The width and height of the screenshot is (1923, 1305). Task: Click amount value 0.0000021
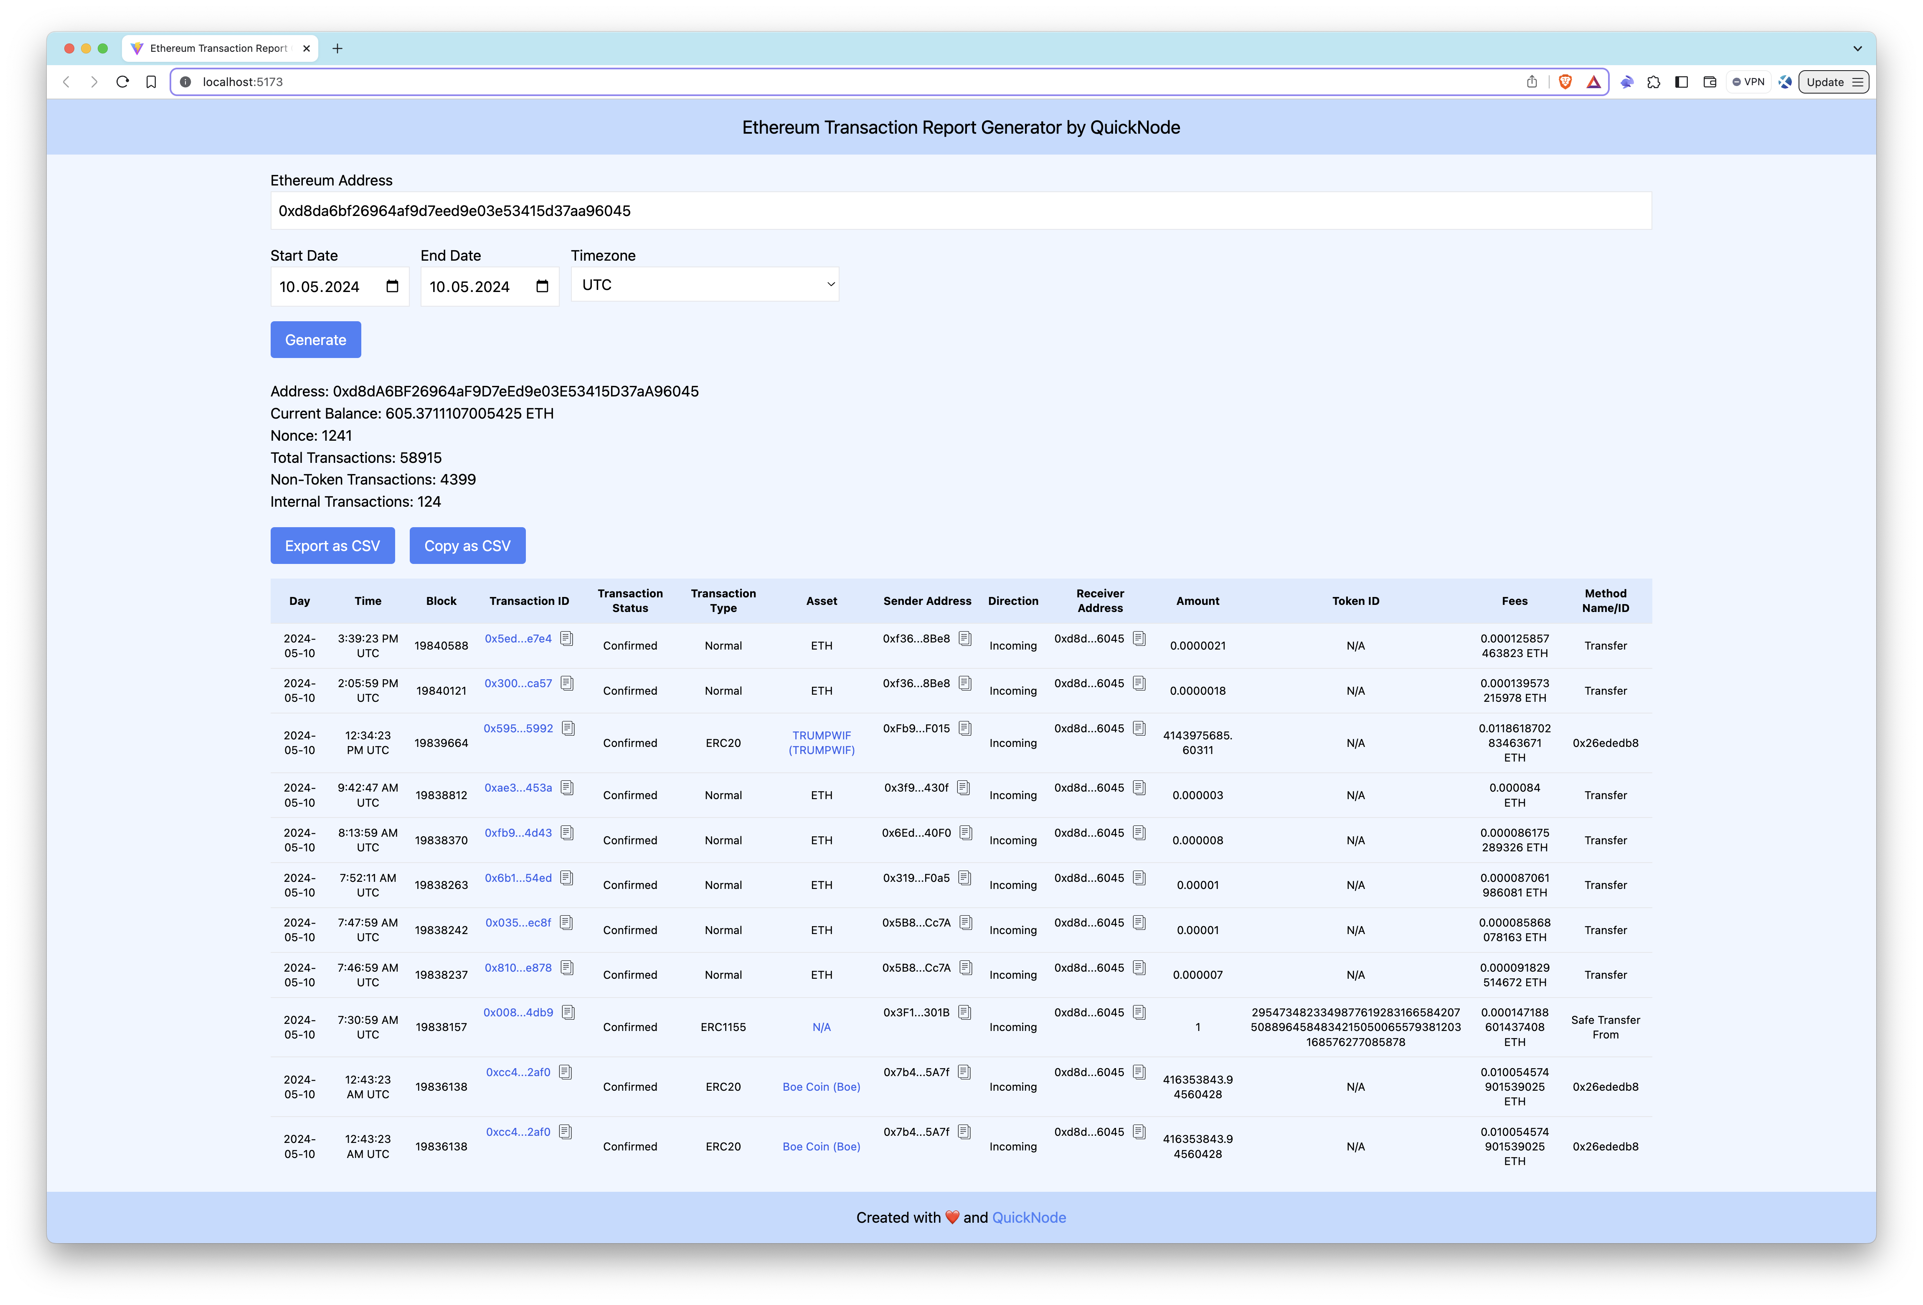(1197, 645)
